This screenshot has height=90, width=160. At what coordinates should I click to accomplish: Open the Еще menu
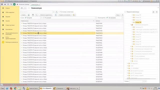click(118, 15)
